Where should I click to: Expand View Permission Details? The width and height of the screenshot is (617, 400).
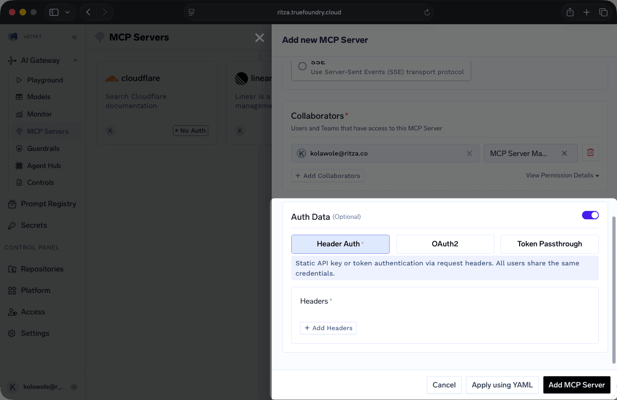(x=562, y=176)
